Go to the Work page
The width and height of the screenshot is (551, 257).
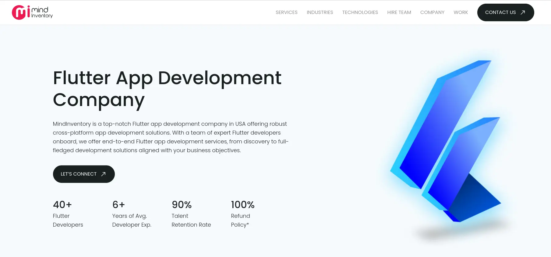tap(461, 12)
